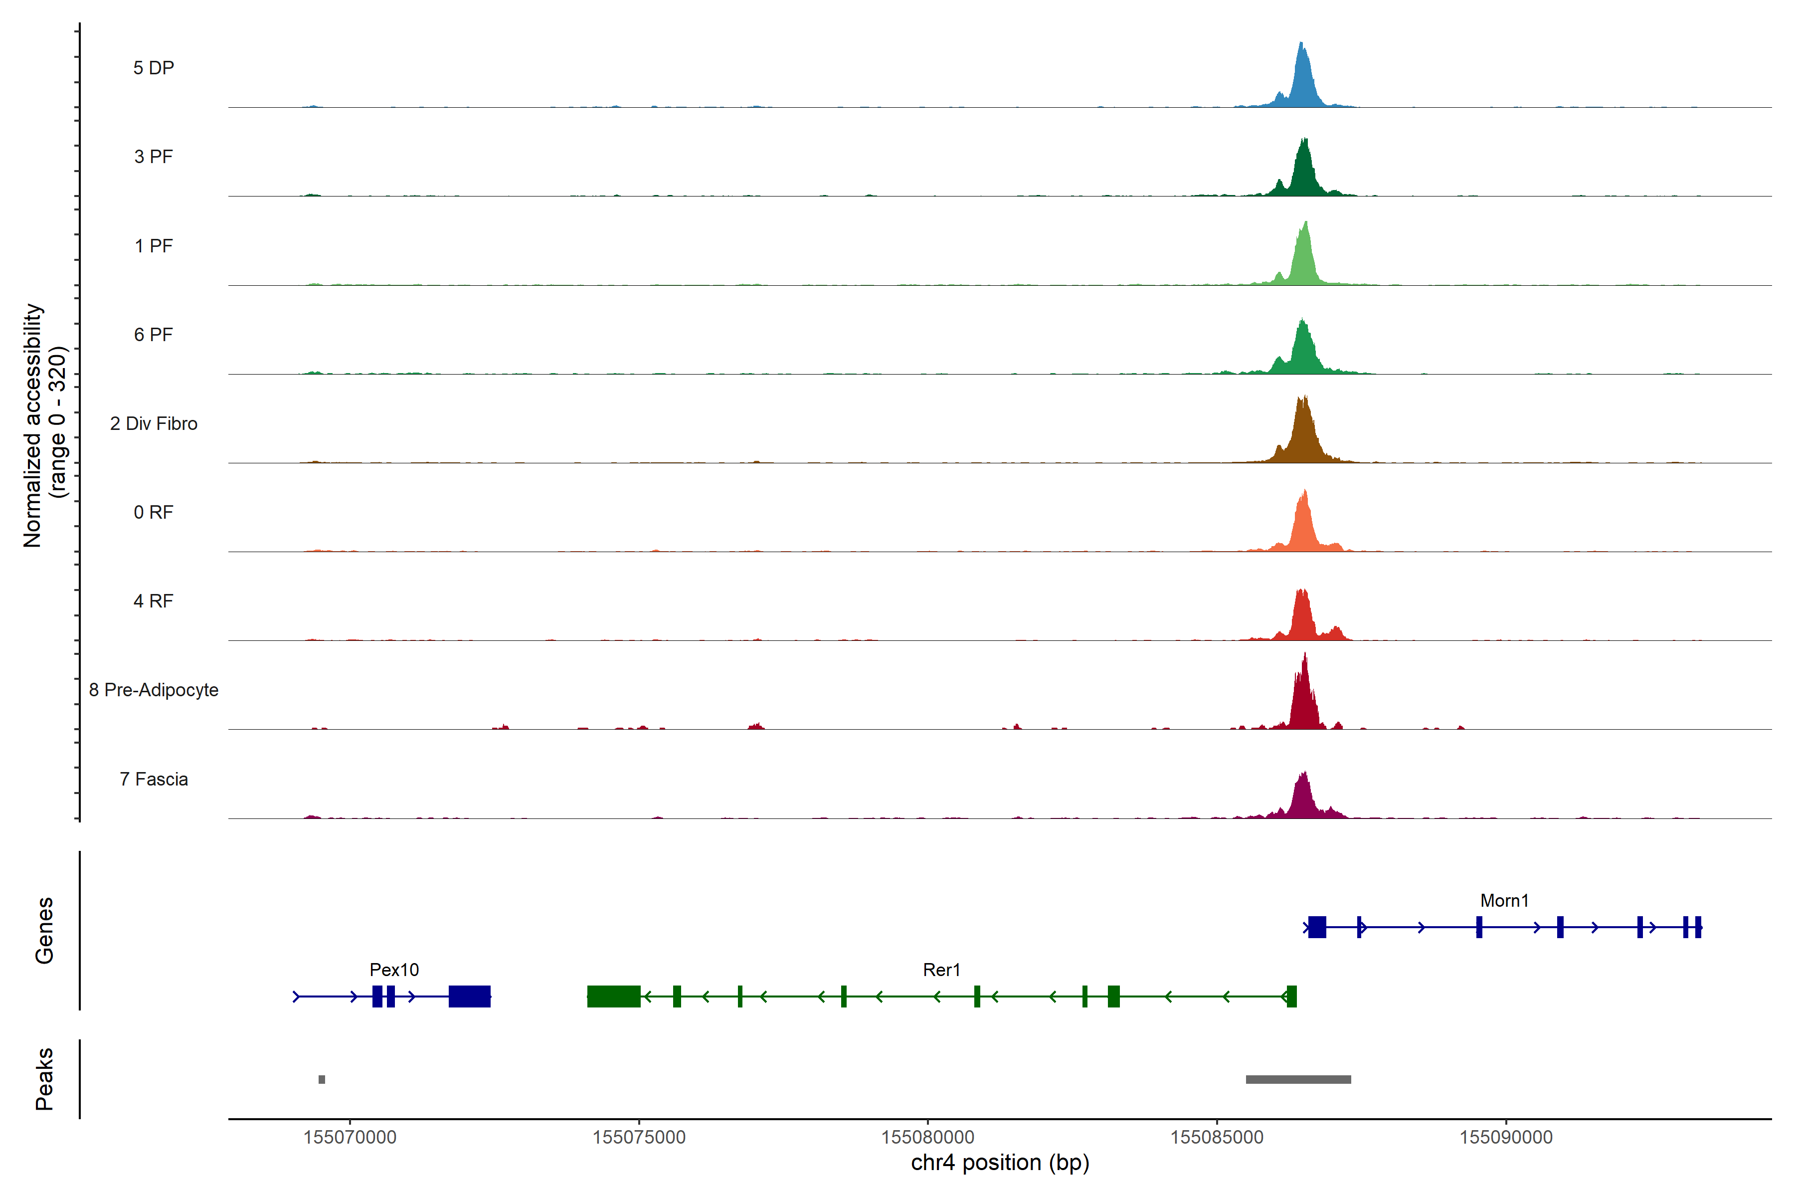Click the Morn1 gene label
1795x1197 pixels.
1504,901
